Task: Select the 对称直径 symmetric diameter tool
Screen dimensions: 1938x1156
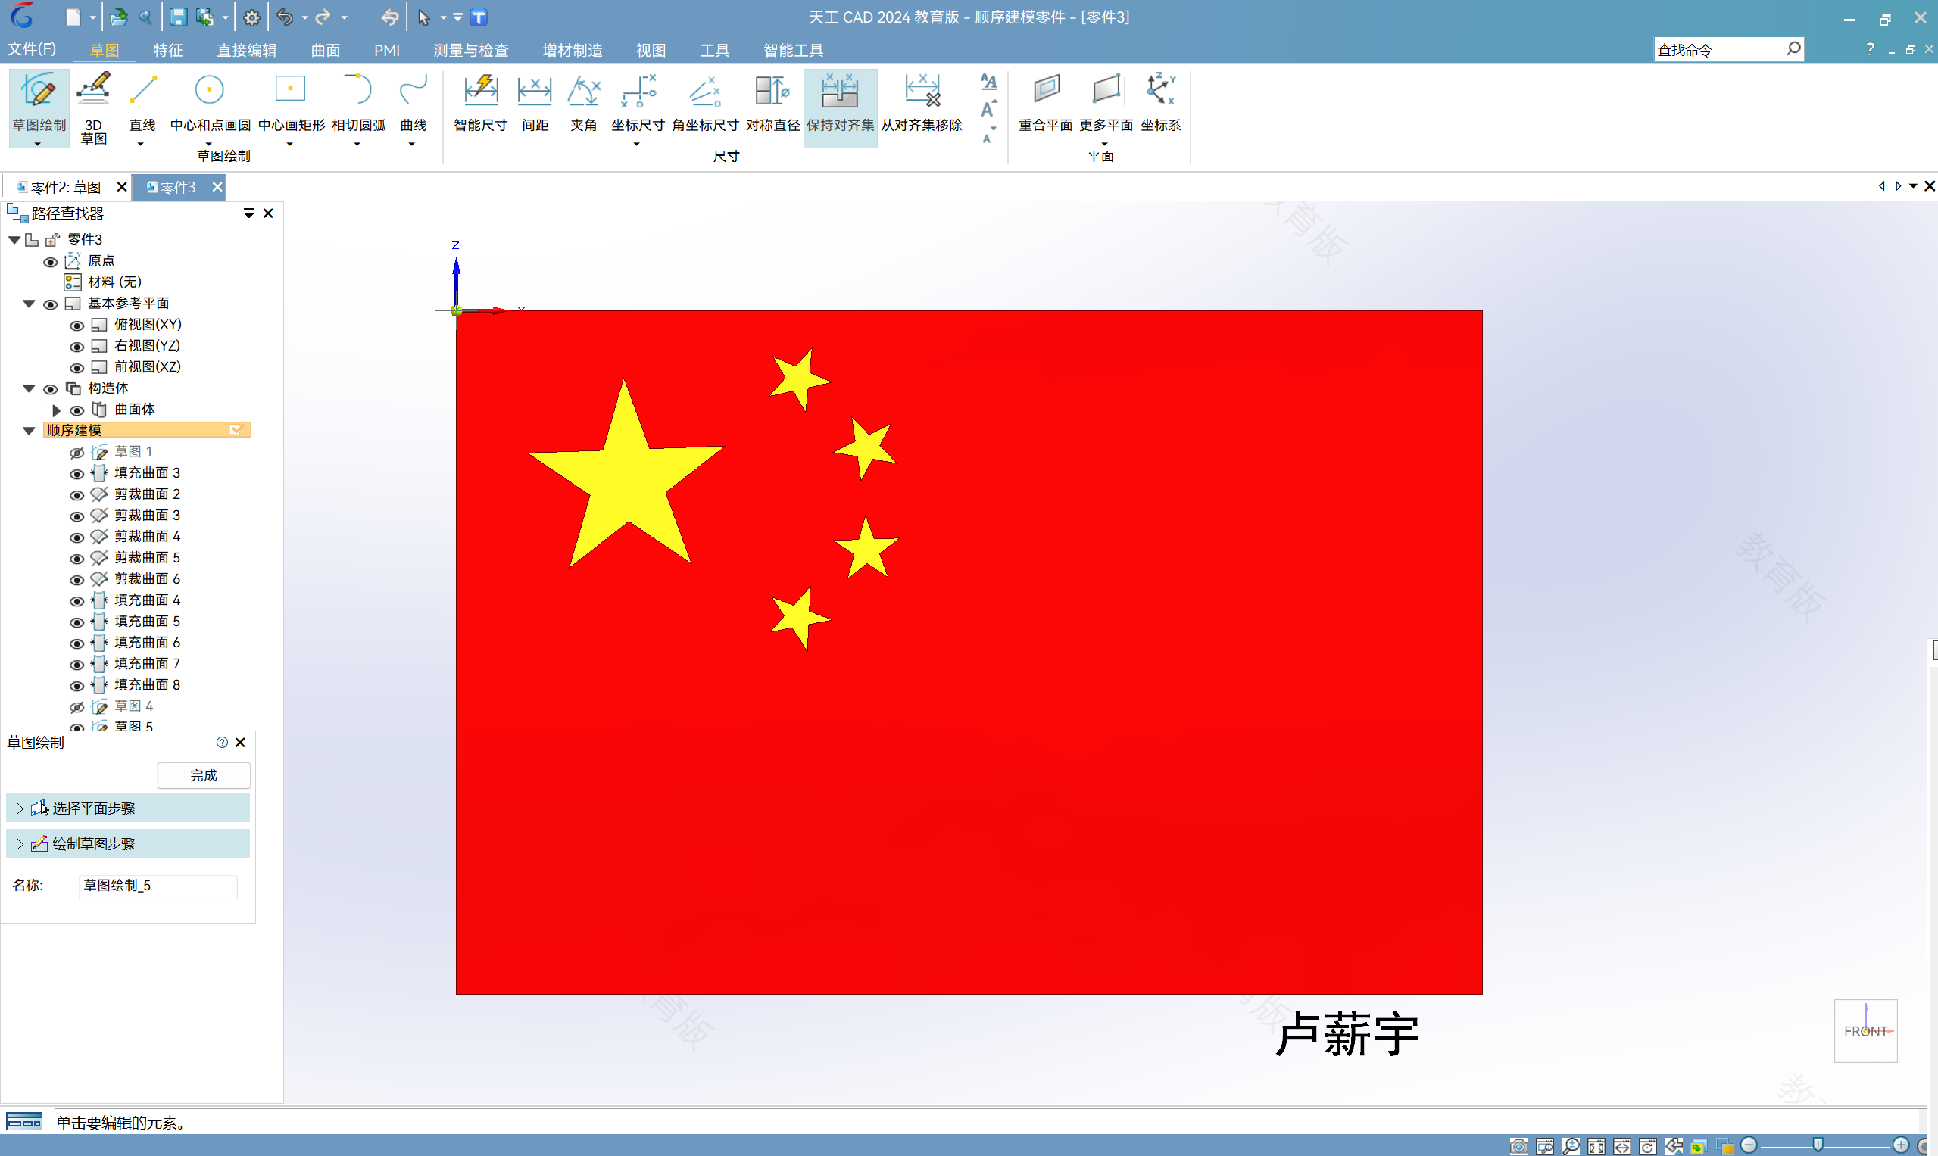Action: tap(772, 103)
